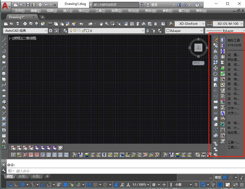Image resolution: width=245 pixels, height=189 pixels.
Task: Open the 格式(O) menu
Action: tap(84, 10)
